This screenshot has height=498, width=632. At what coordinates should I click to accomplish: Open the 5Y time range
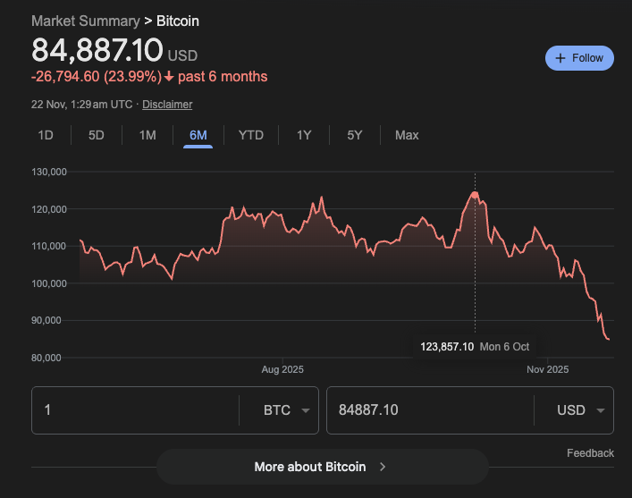[x=355, y=135]
